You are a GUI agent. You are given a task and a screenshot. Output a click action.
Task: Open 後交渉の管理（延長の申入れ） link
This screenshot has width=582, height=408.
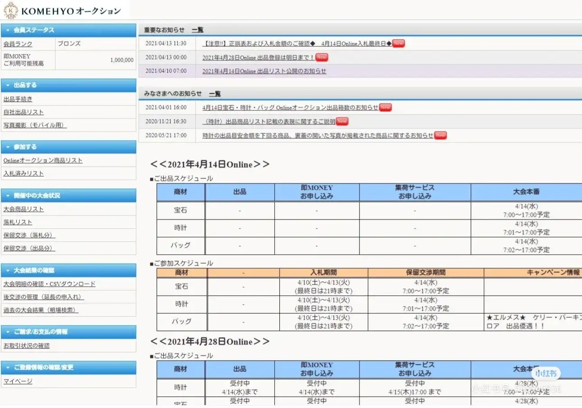tap(44, 297)
